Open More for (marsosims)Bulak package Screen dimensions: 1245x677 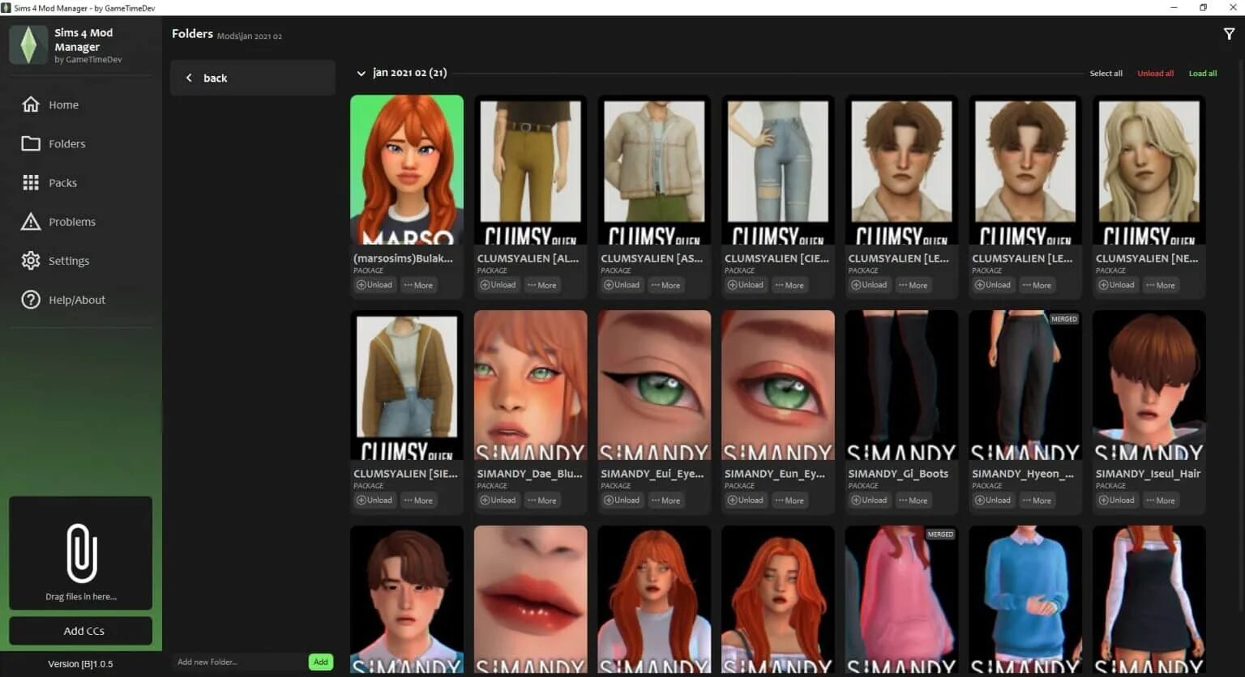418,285
